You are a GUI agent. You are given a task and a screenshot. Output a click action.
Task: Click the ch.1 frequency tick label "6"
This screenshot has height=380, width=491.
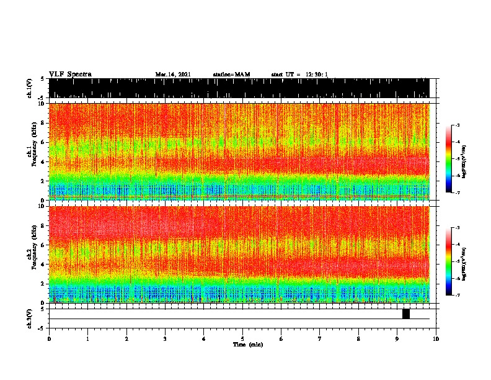click(x=43, y=142)
